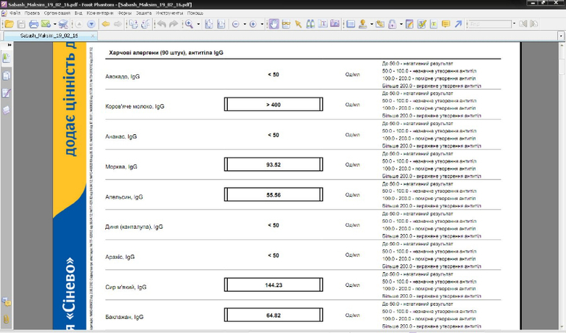Click the Print icon in toolbar
Image resolution: width=566 pixels, height=333 pixels.
(33, 24)
